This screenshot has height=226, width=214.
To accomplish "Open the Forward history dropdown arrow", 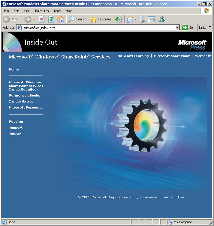I will 35,19.
